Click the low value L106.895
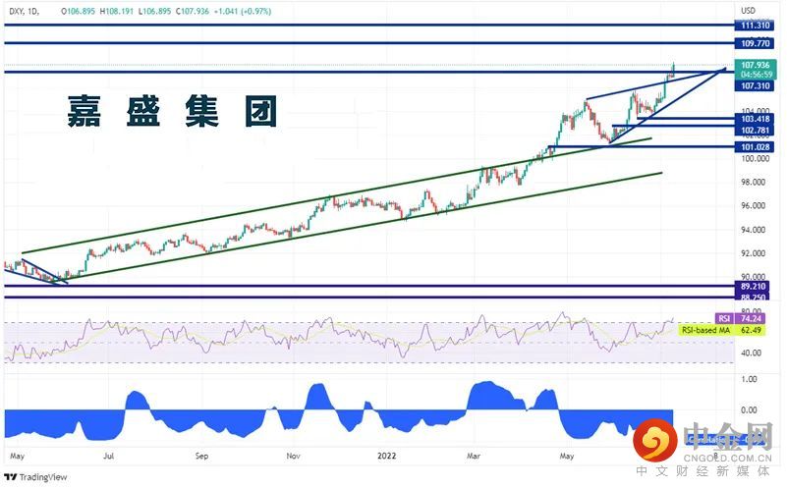Viewport: 787px width, 489px height. 154,11
